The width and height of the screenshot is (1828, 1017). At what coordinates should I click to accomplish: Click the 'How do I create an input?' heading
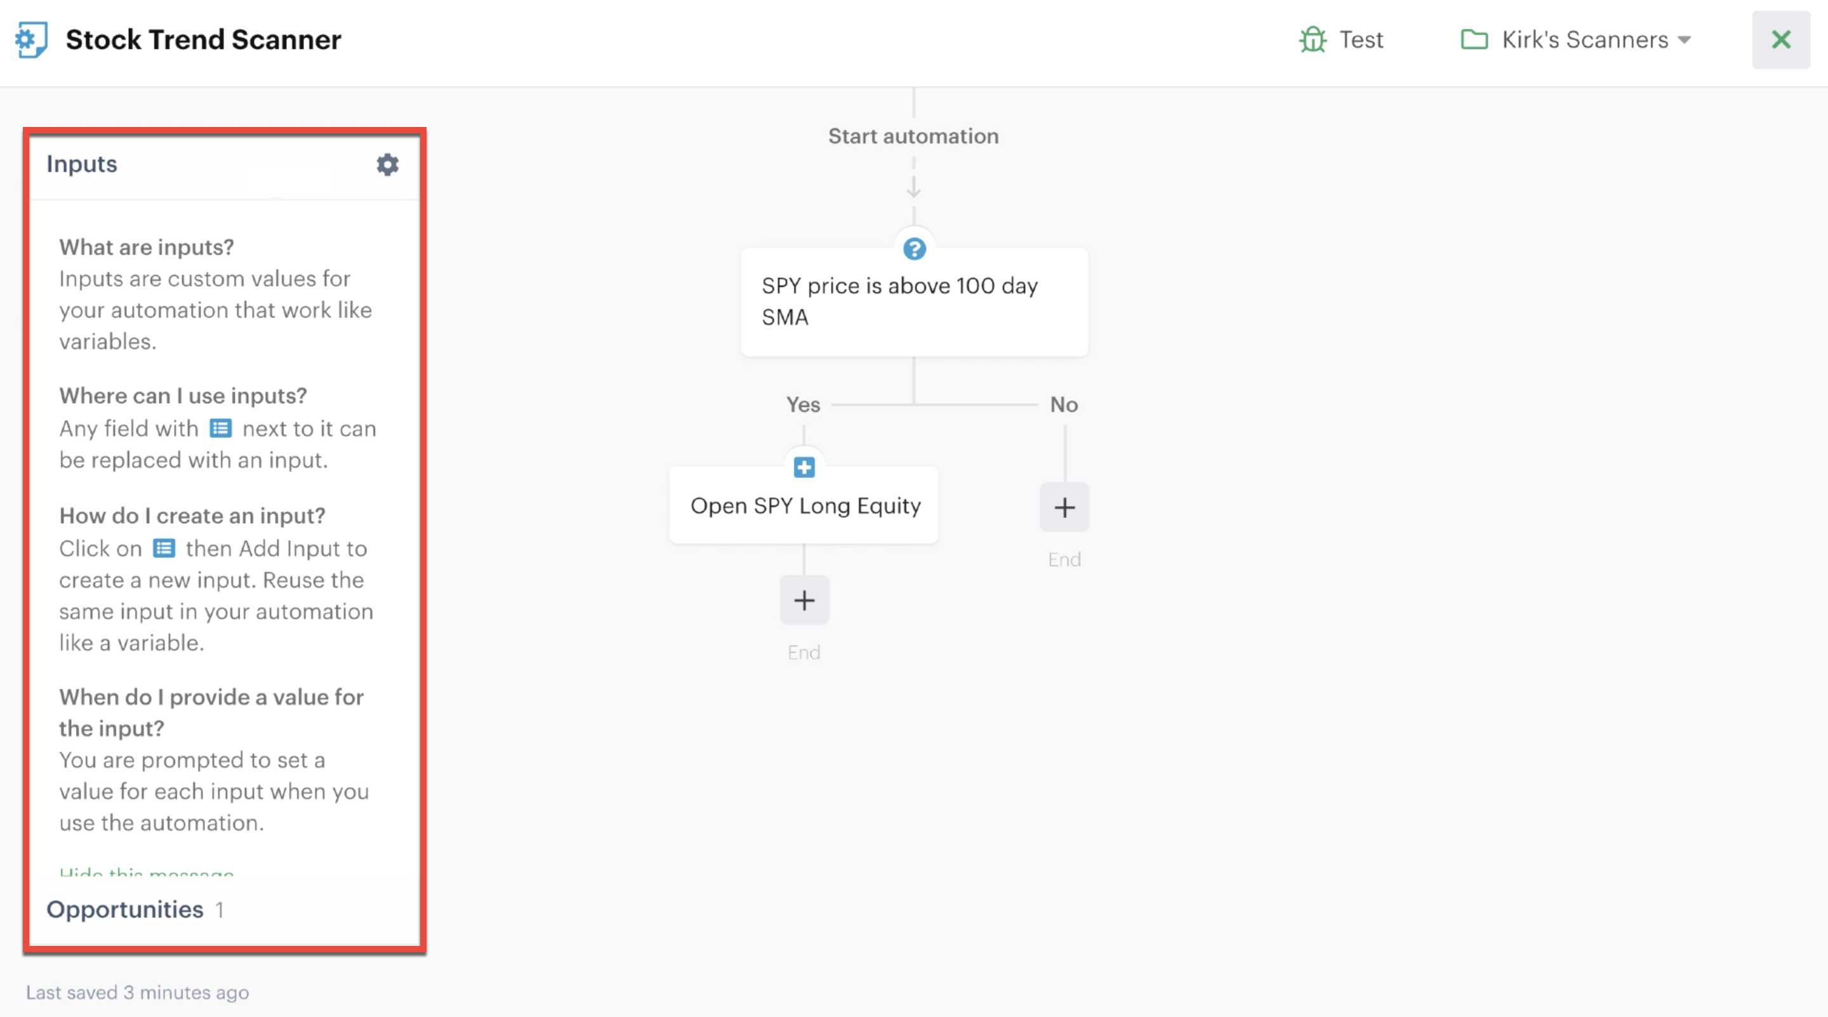tap(192, 515)
